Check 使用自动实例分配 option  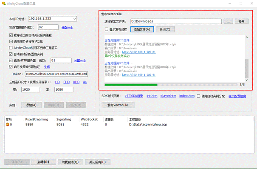point(198,96)
